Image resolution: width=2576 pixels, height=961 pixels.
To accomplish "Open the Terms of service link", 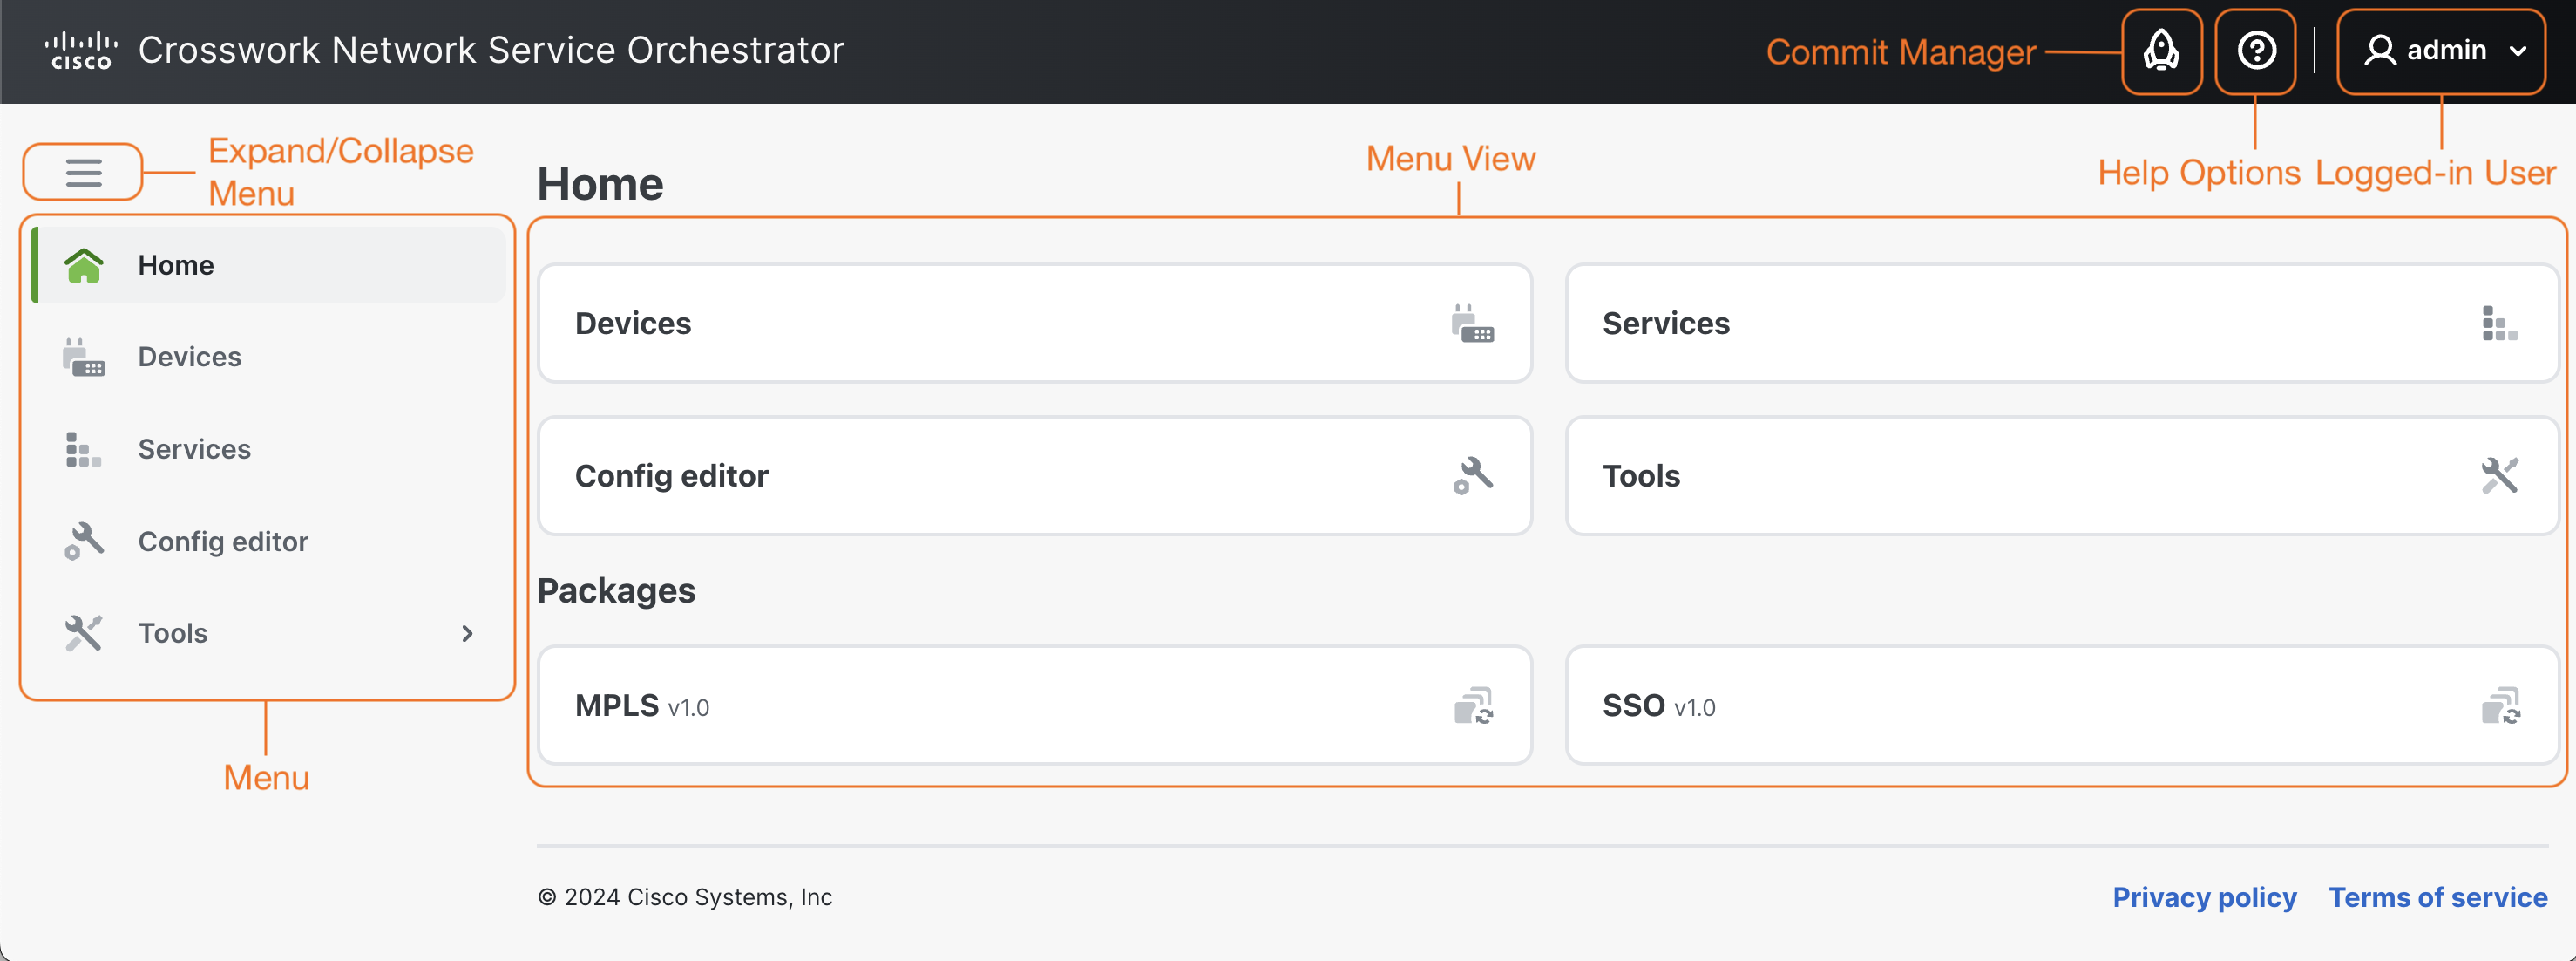I will tap(2437, 897).
